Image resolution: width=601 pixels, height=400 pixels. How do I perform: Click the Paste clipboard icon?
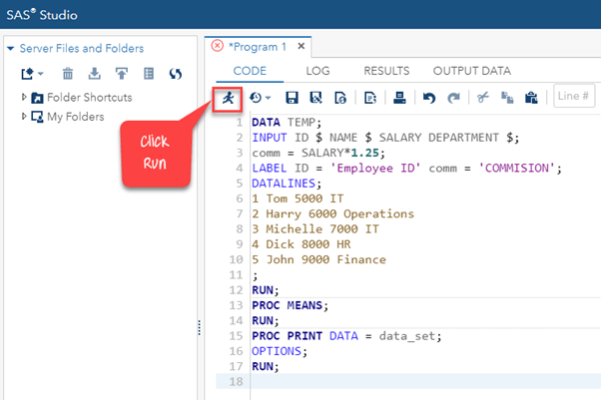[532, 98]
